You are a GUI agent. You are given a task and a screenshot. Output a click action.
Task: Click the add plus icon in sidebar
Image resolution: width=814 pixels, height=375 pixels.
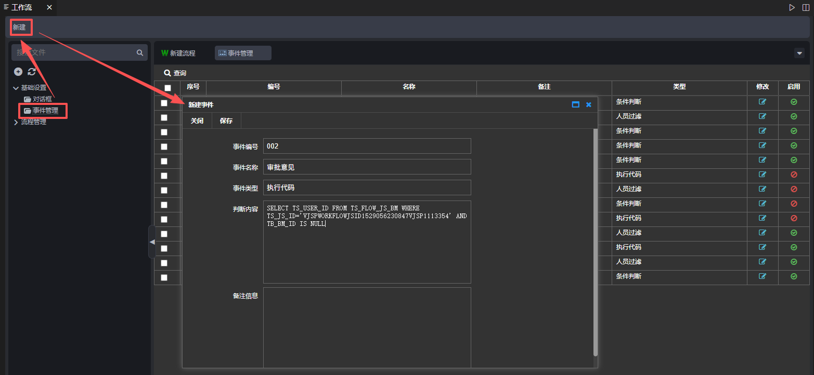point(18,72)
